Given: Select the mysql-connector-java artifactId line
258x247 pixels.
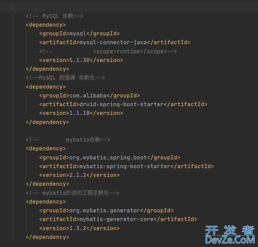Looking at the screenshot, I should point(115,42).
